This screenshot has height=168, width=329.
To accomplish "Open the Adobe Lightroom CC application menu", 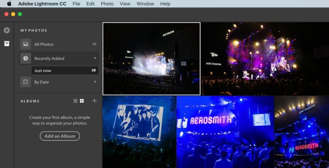I will pos(42,4).
